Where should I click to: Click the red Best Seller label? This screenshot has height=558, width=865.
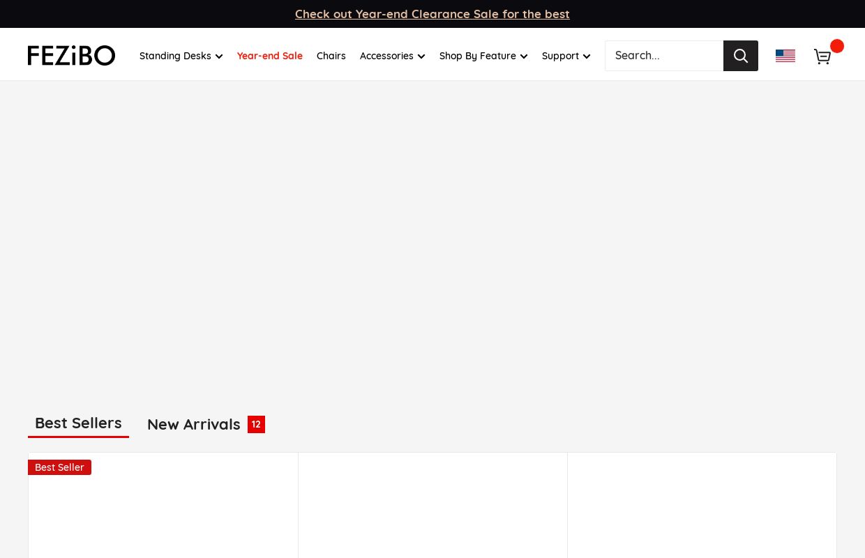point(59,467)
